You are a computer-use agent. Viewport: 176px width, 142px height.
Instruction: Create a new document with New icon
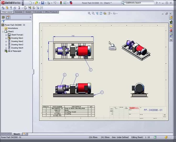(30, 3)
